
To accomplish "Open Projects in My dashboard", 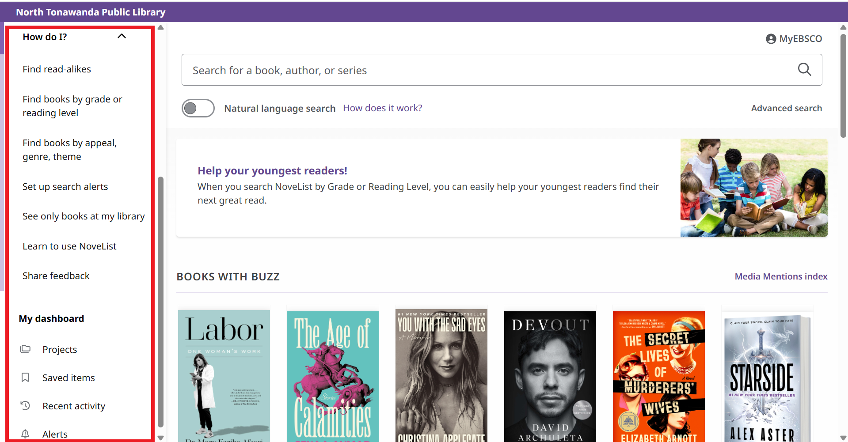I will coord(60,350).
